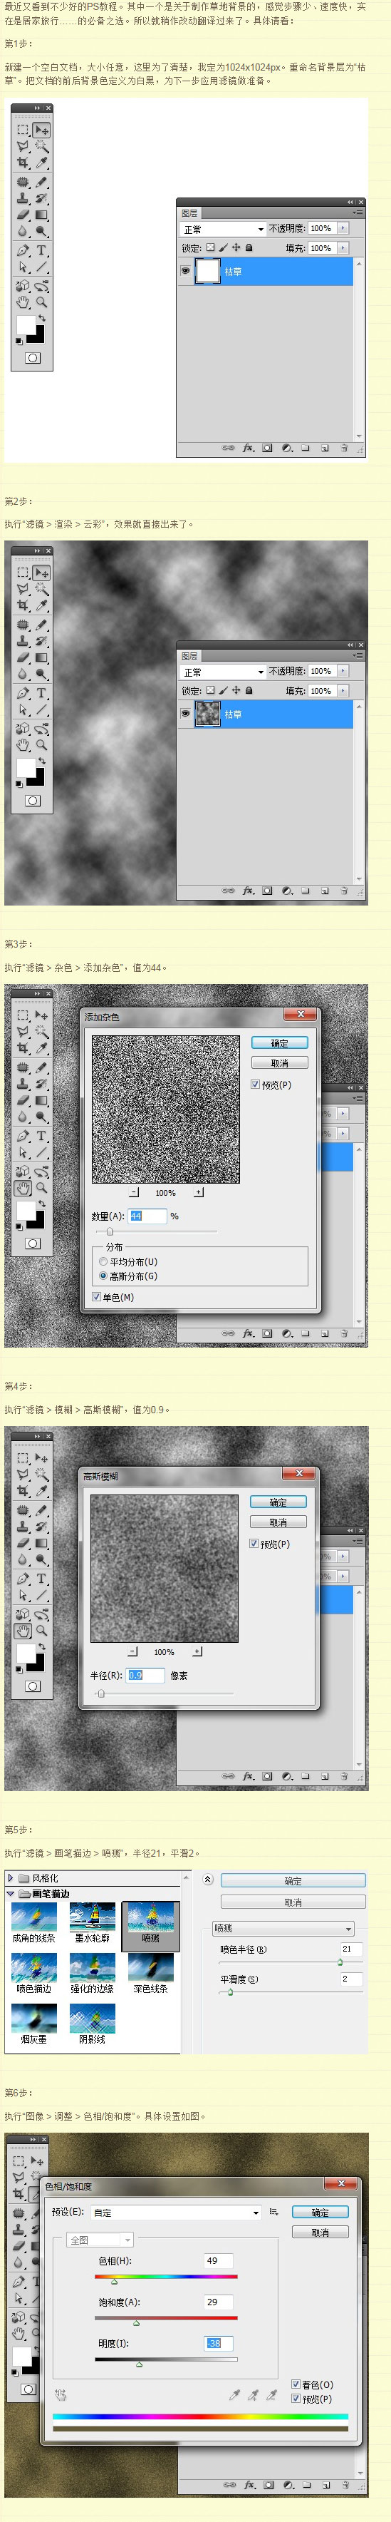Open 不透明度 arrow in step 1 layers panel
The height and width of the screenshot is (2522, 391).
342,228
